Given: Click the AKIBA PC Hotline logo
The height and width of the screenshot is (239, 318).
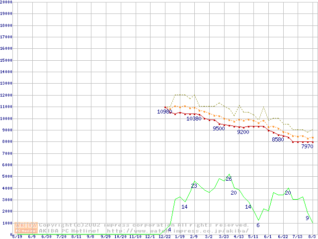Looking at the screenshot, I should pos(26,228).
